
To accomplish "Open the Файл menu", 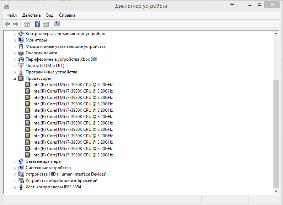I will pos(11,15).
